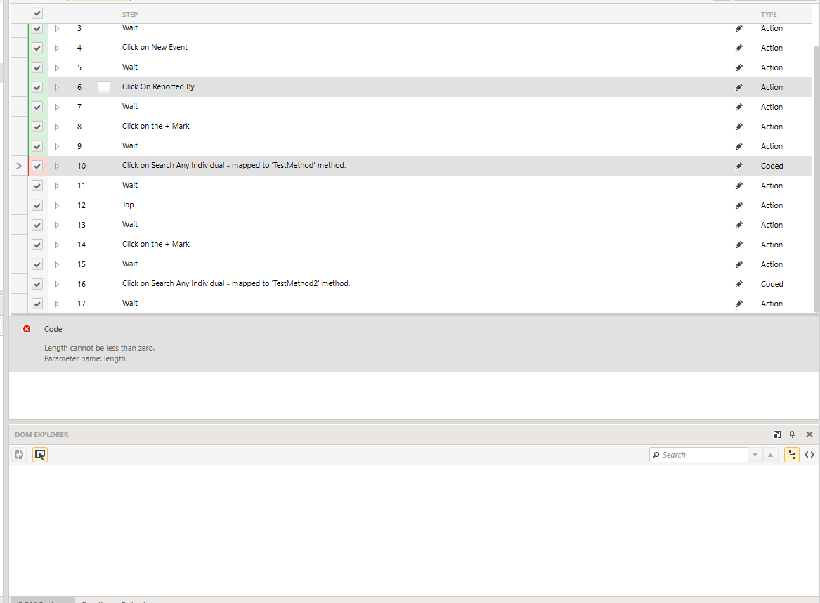Refresh the DOM Explorer tree

point(19,455)
